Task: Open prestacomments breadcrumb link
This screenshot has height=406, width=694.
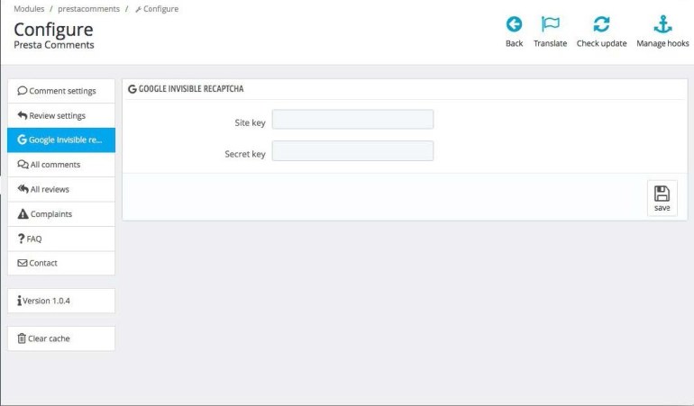Action: [88, 9]
